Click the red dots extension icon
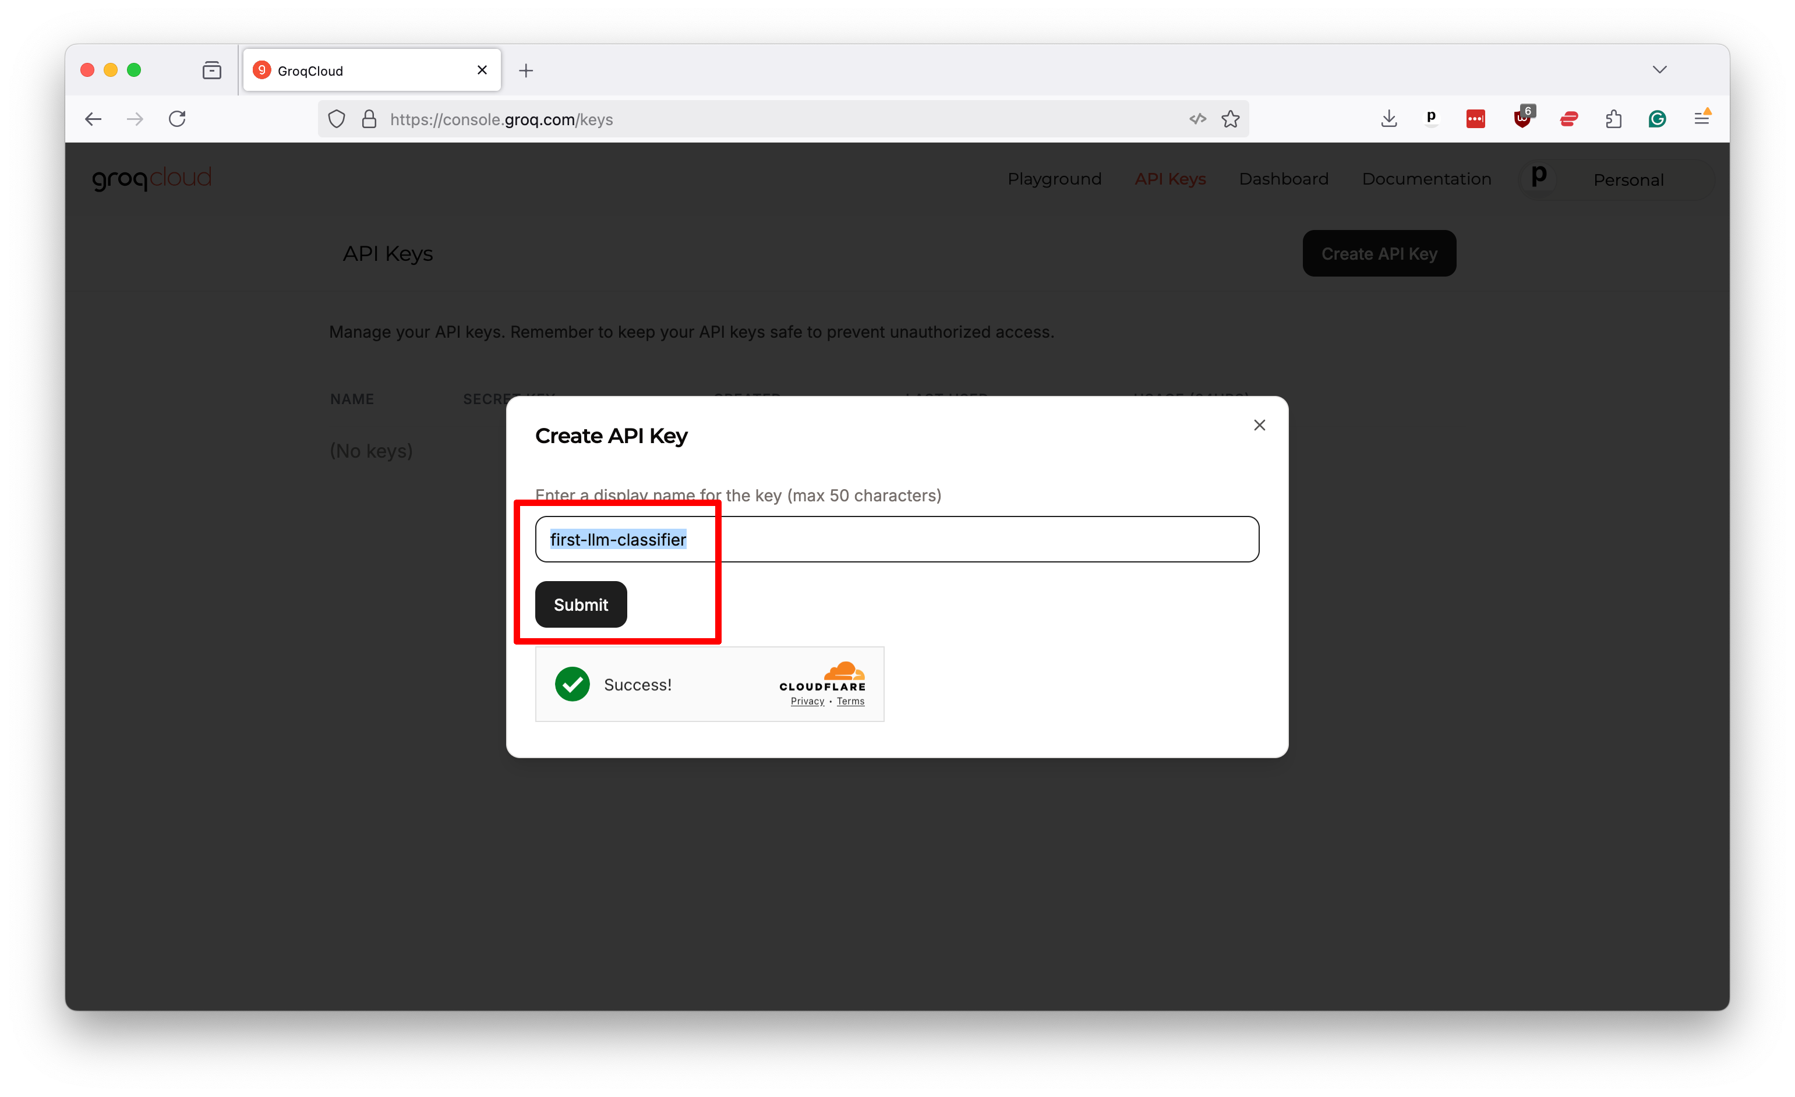Viewport: 1795px width, 1097px height. pos(1476,119)
